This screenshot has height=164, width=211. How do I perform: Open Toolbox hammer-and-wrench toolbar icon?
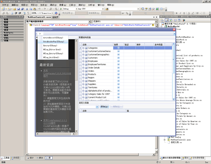154,9
